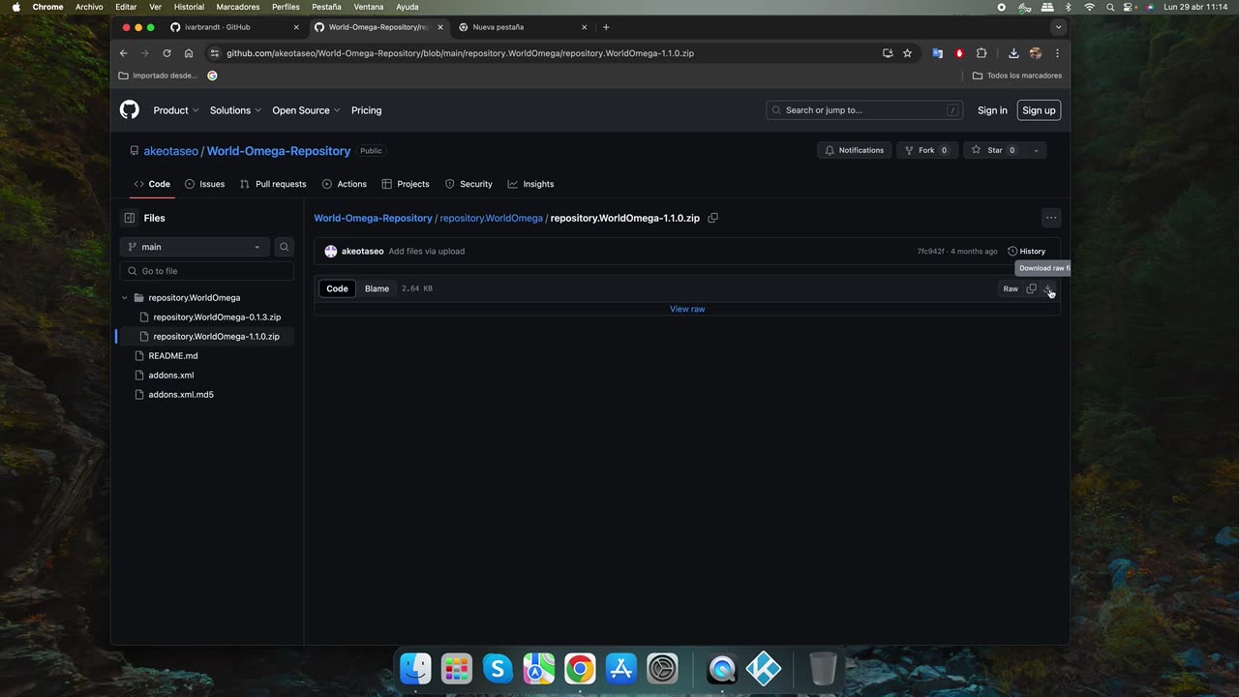Focus GitHub Search or jump to field
This screenshot has height=697, width=1239.
(864, 110)
